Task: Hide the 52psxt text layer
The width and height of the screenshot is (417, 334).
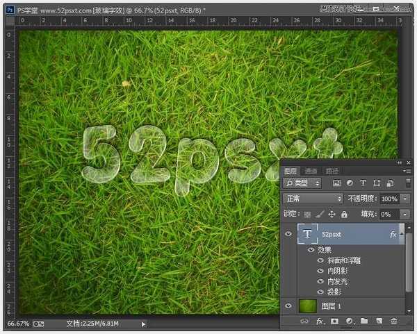Action: coord(289,235)
